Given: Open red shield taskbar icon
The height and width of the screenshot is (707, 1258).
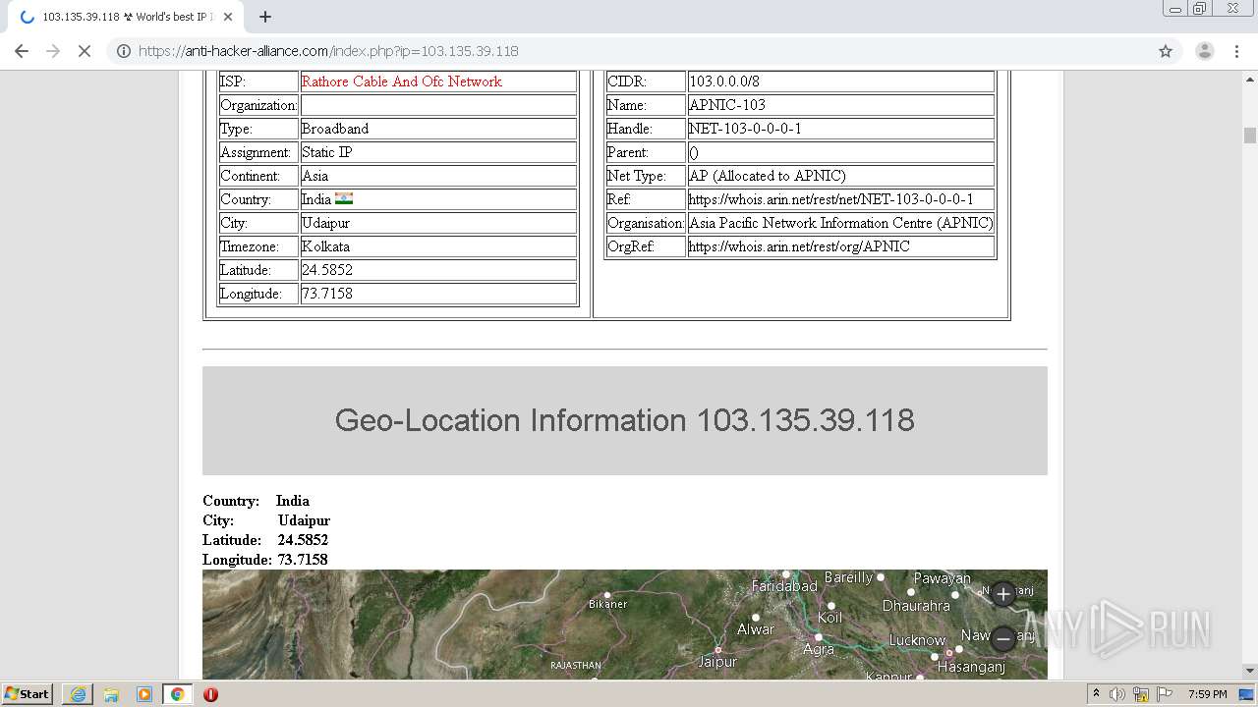Looking at the screenshot, I should coord(210,694).
